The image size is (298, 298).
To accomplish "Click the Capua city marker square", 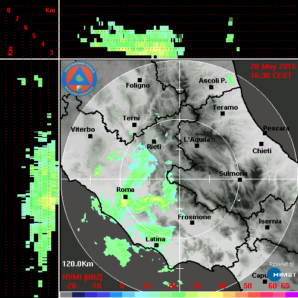I will point(265,281).
